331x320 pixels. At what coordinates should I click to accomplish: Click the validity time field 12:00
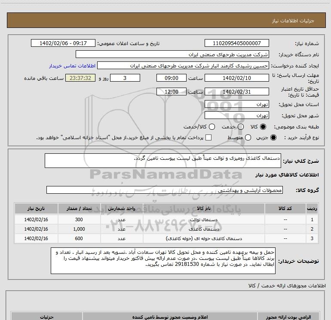click(x=172, y=92)
